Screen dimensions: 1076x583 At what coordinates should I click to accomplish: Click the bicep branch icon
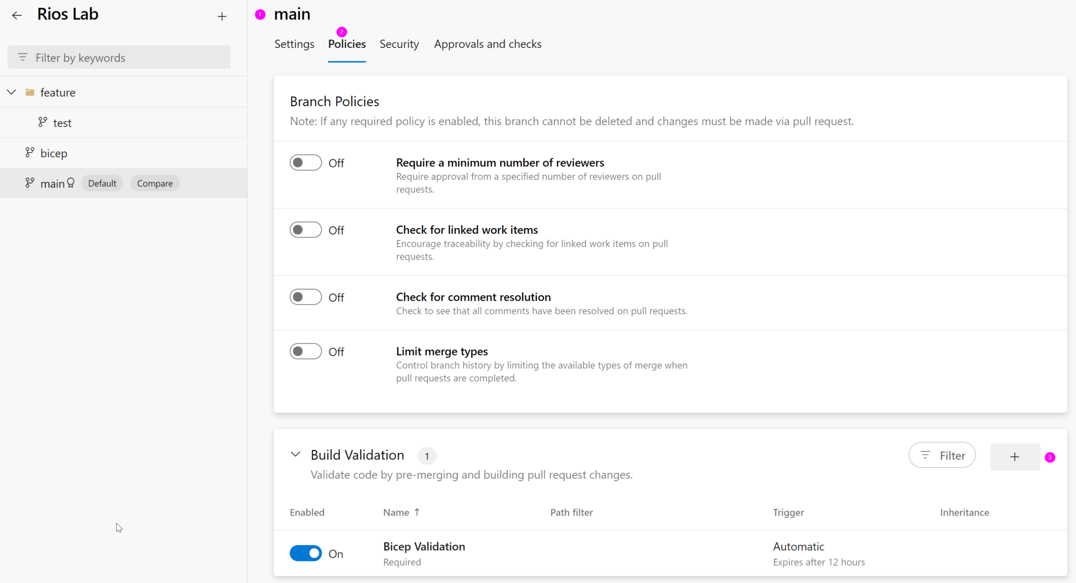click(x=30, y=153)
